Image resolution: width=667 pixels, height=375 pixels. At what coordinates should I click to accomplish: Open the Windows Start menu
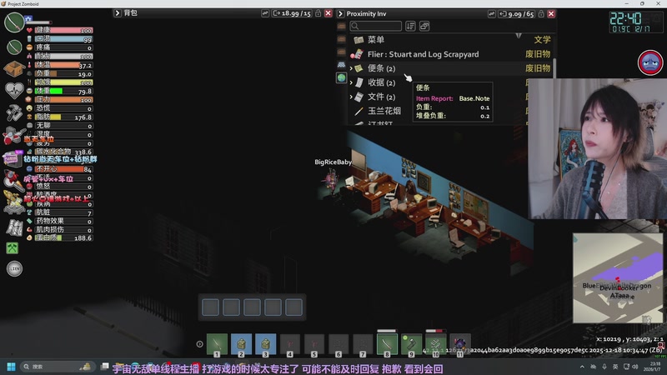pyautogui.click(x=12, y=367)
